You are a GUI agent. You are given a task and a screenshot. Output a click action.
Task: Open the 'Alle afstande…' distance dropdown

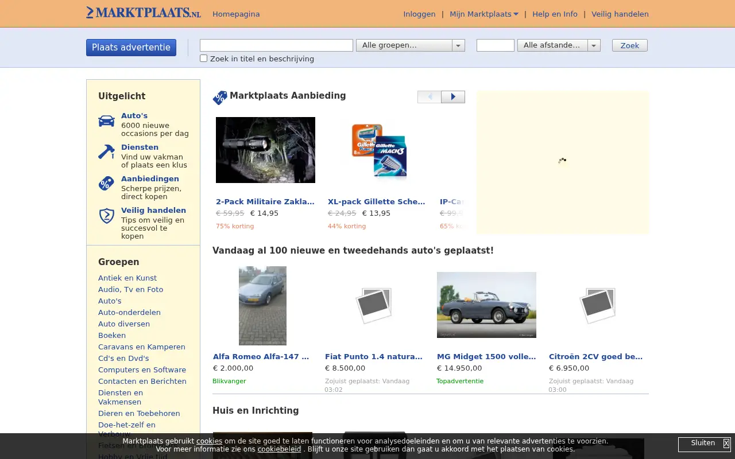click(x=559, y=45)
